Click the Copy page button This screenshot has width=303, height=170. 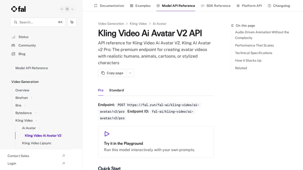[112, 73]
